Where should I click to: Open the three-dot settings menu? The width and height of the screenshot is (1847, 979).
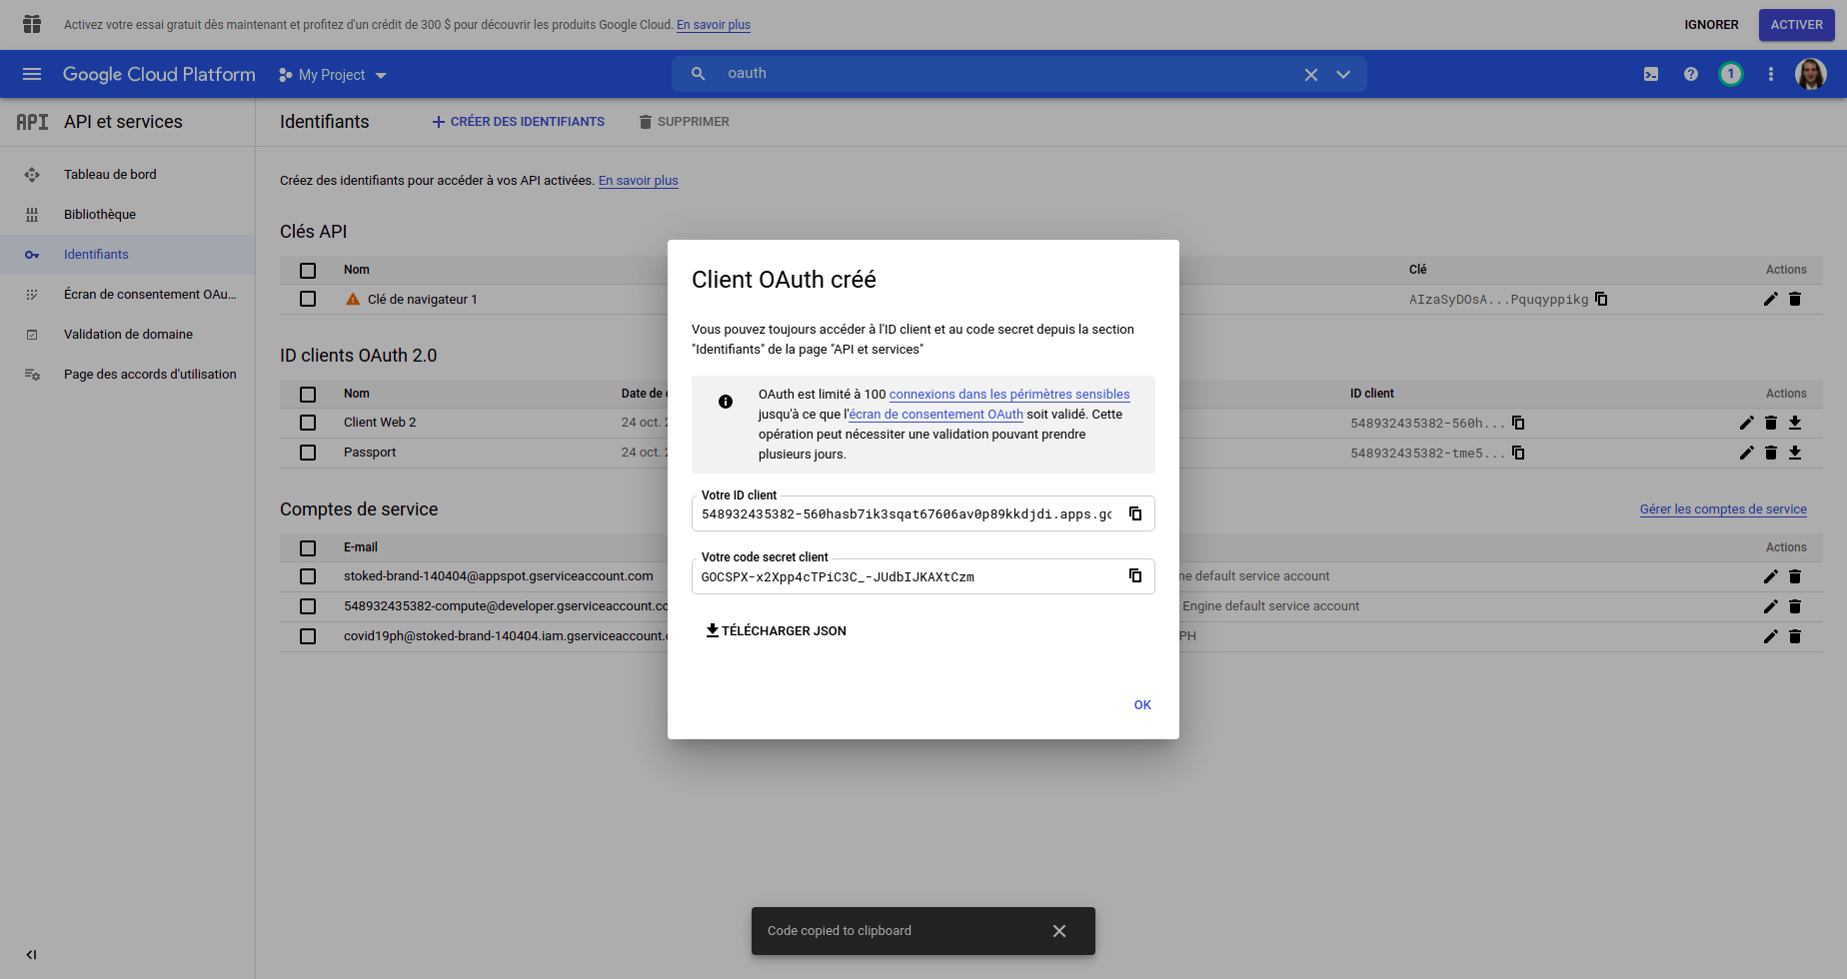[x=1771, y=74]
